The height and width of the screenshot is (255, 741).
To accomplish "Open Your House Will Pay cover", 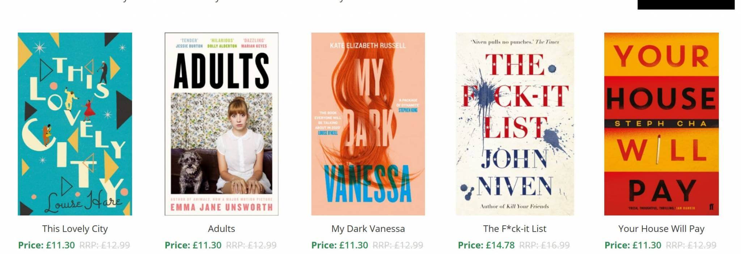I will (x=661, y=124).
